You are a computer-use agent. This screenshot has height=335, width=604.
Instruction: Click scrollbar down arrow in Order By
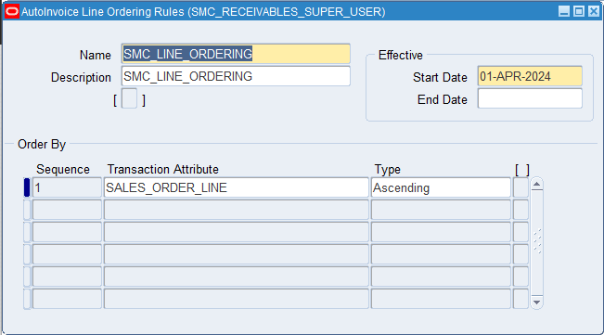536,303
